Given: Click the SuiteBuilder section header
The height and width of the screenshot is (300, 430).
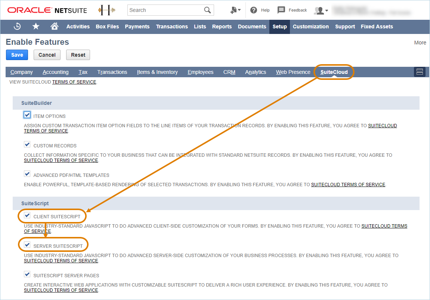Looking at the screenshot, I should click(216, 103).
